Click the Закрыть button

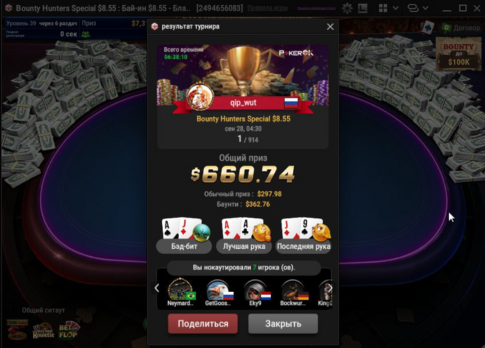tap(283, 324)
